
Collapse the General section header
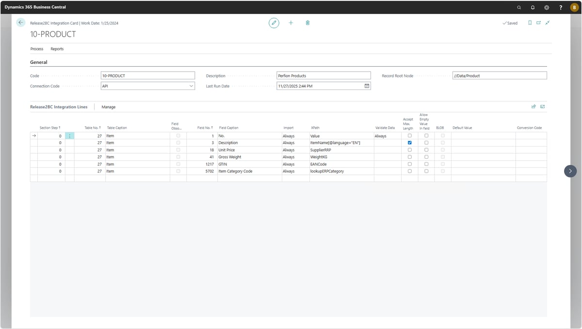[x=39, y=62]
